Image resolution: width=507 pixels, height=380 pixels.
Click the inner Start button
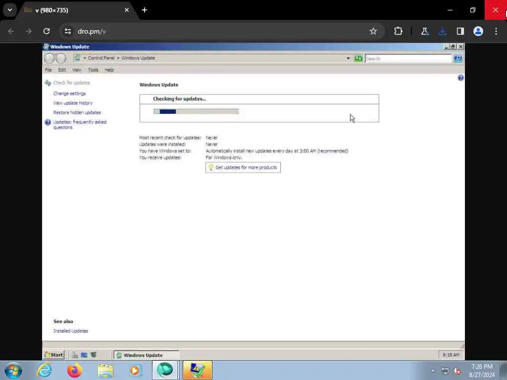(x=54, y=355)
